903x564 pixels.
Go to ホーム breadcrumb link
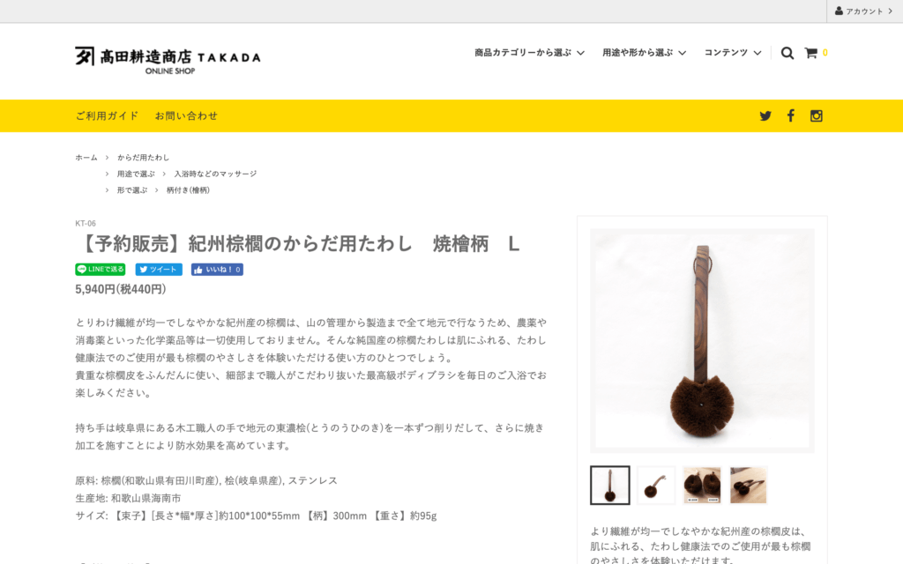point(86,157)
